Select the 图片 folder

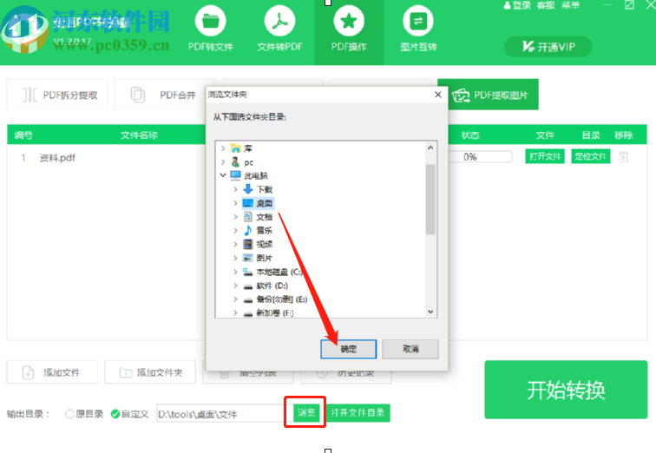(258, 258)
